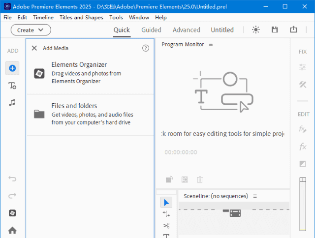Open the Adjustments sliders icon under FIX
315x238 pixels.
click(303, 67)
